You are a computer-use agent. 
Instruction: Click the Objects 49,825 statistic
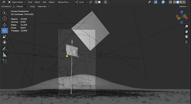click(19, 19)
